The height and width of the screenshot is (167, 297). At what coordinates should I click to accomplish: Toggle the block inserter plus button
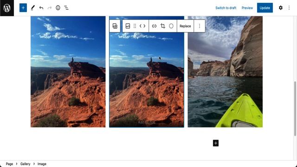pos(23,8)
